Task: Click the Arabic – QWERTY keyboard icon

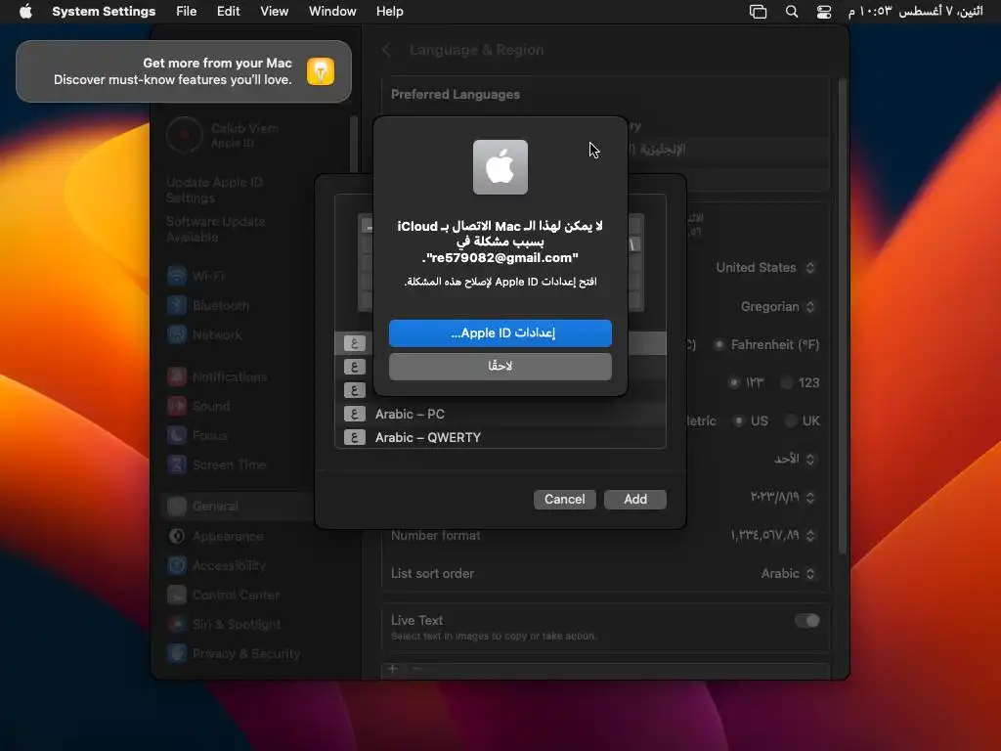Action: pyautogui.click(x=354, y=437)
